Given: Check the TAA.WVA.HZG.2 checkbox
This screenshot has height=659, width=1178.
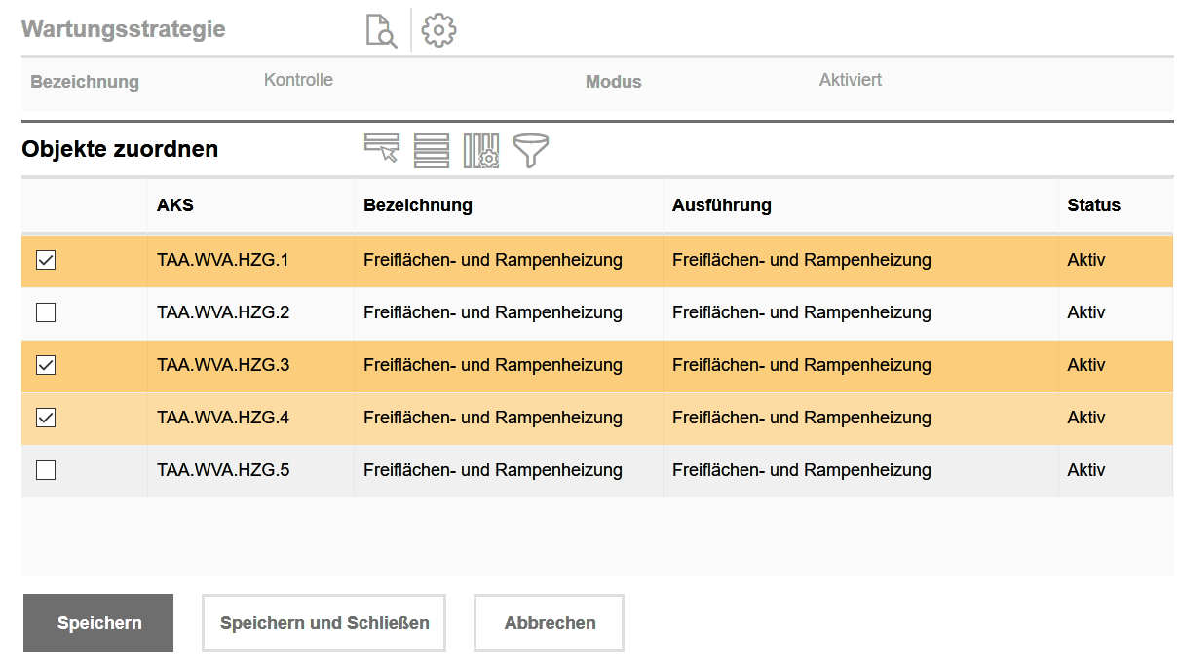Looking at the screenshot, I should [x=46, y=312].
